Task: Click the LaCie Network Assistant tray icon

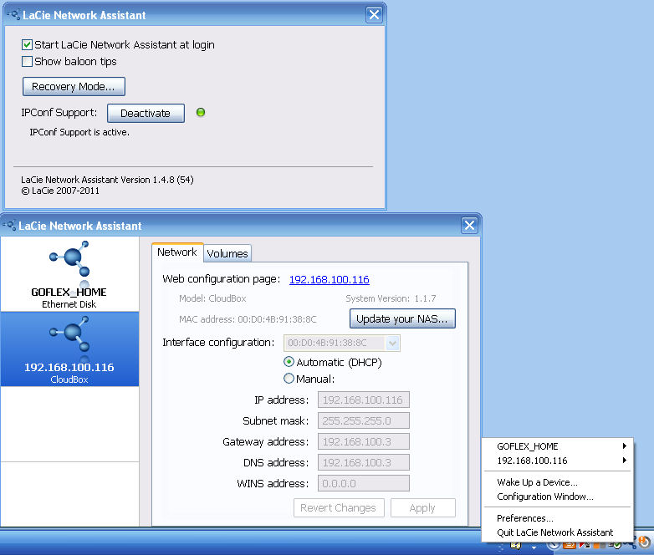Action: (x=632, y=544)
